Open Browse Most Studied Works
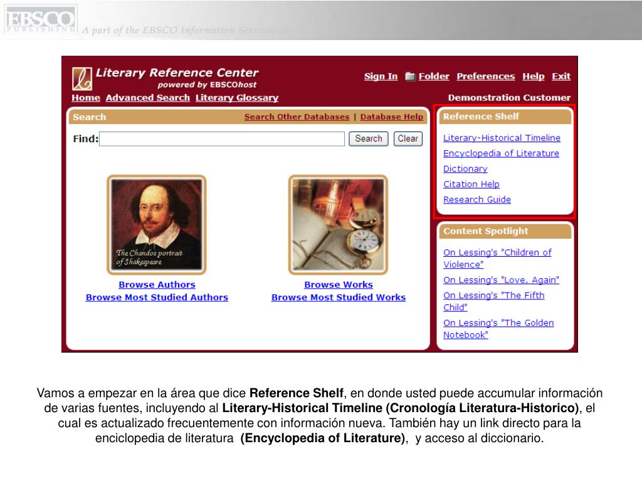Screen dimensions: 642x481 click(338, 297)
